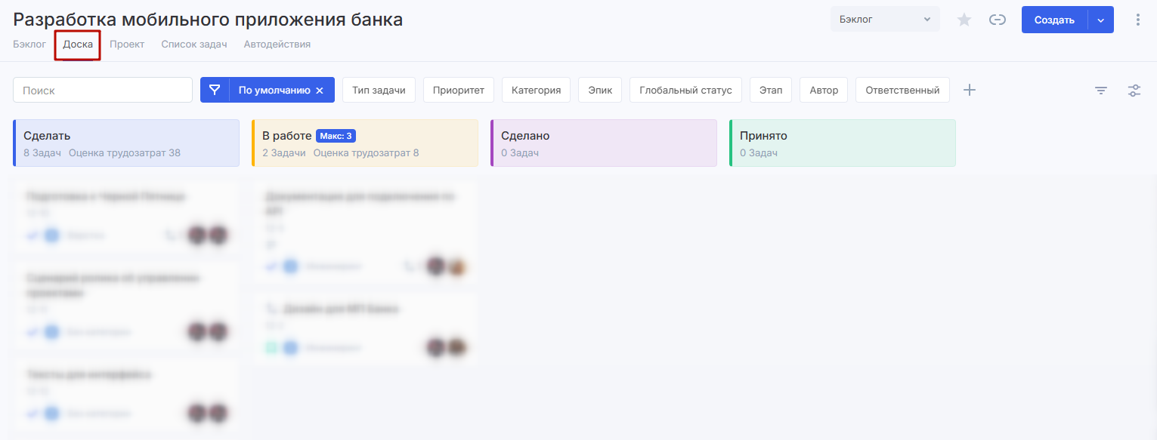Open the 'Автодействия' tab
The height and width of the screenshot is (440, 1157).
pyautogui.click(x=277, y=45)
